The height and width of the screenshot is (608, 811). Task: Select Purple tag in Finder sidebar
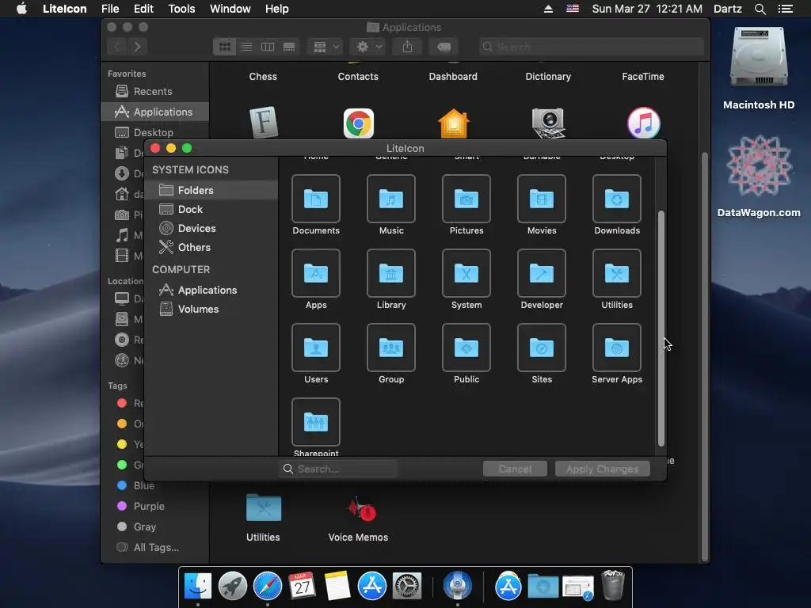pyautogui.click(x=143, y=506)
